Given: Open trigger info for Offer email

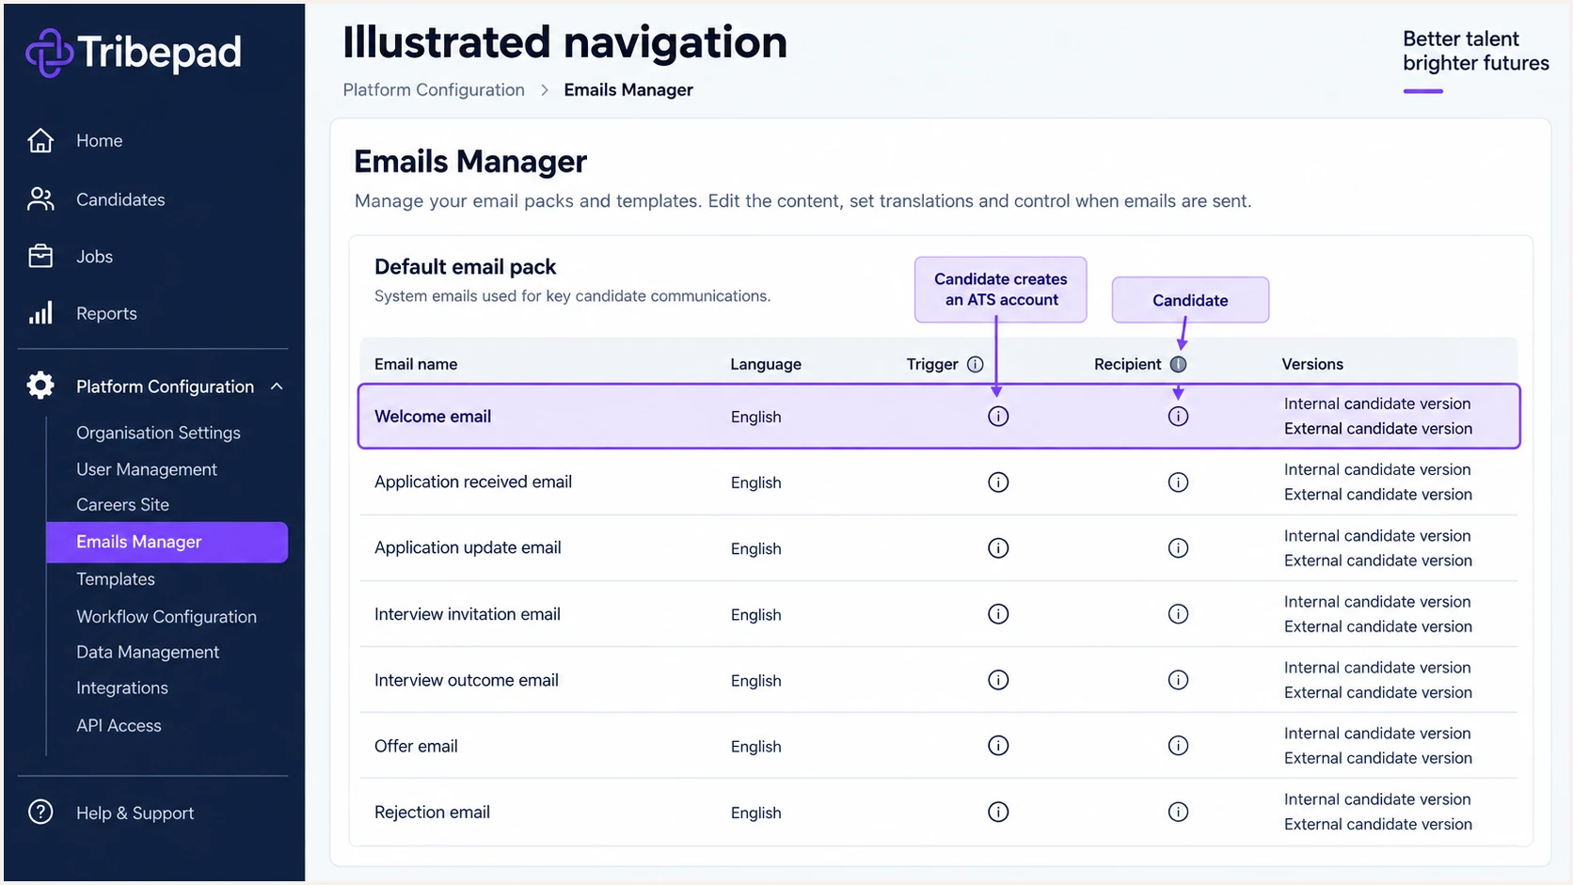Looking at the screenshot, I should (x=998, y=745).
